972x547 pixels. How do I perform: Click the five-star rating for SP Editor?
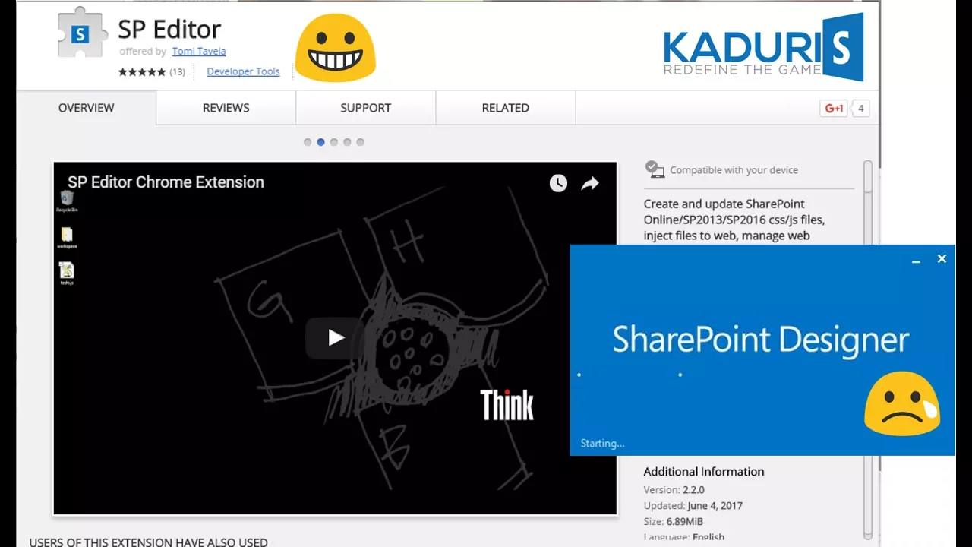(x=142, y=72)
